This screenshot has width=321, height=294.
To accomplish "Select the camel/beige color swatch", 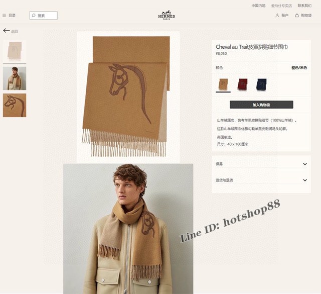I will pyautogui.click(x=223, y=84).
